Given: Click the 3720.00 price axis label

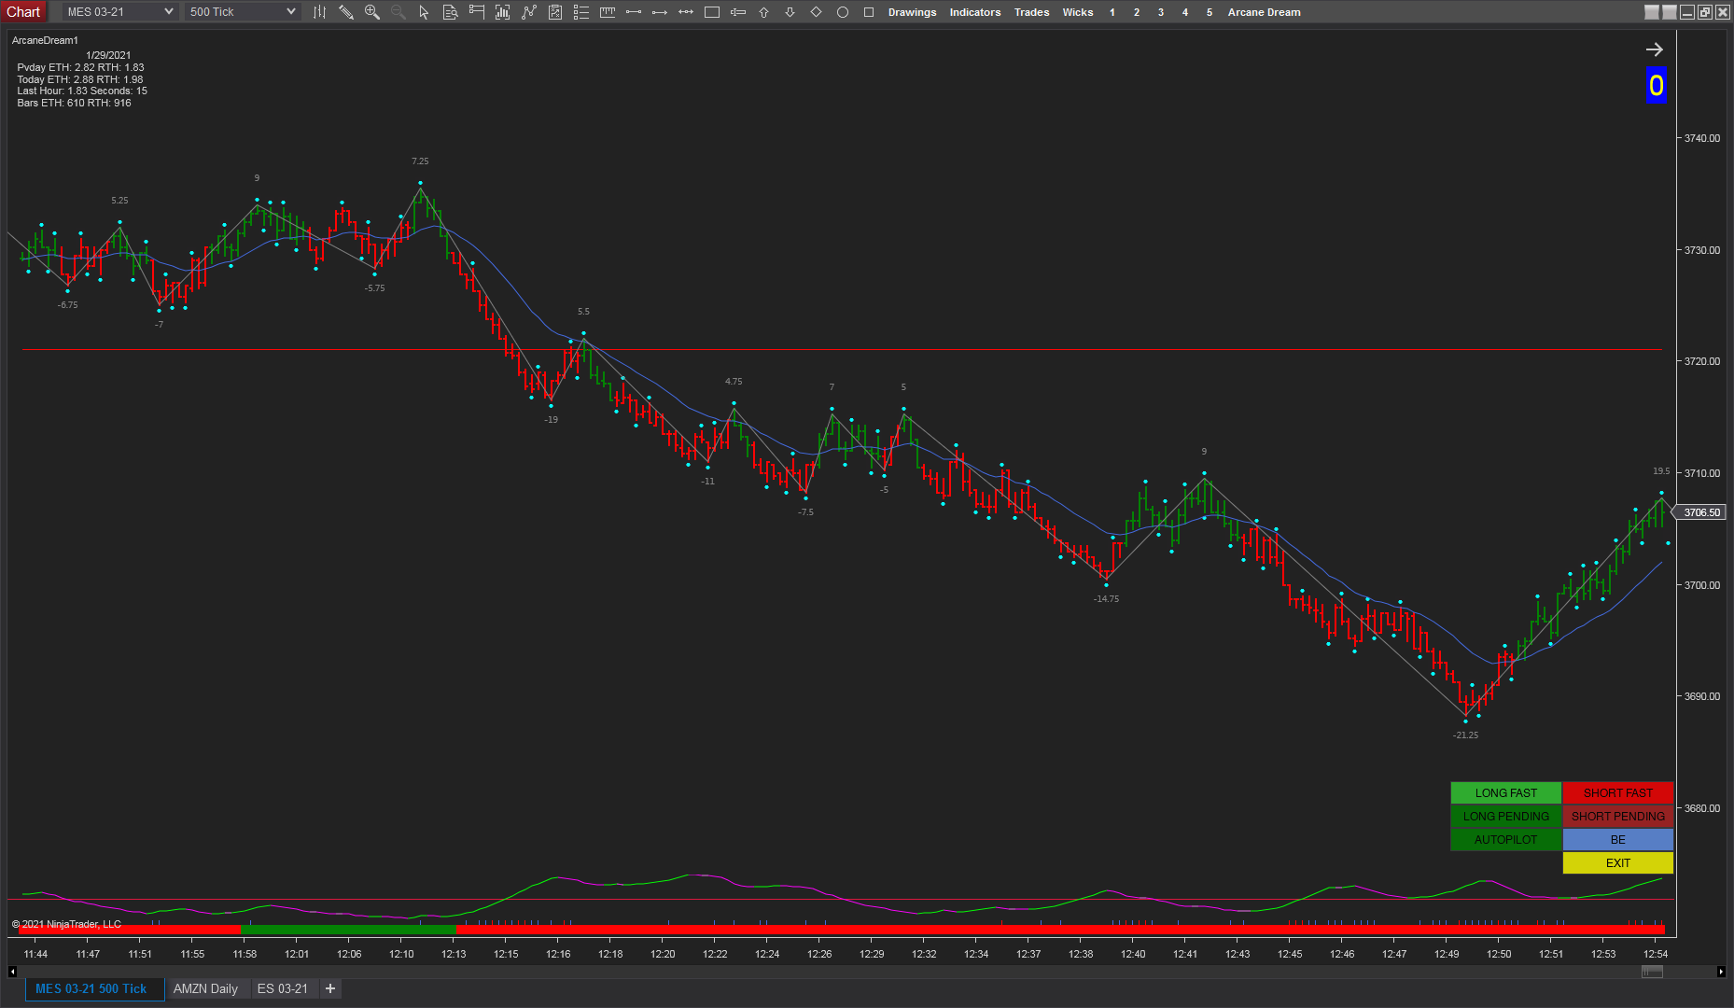Looking at the screenshot, I should [1701, 361].
